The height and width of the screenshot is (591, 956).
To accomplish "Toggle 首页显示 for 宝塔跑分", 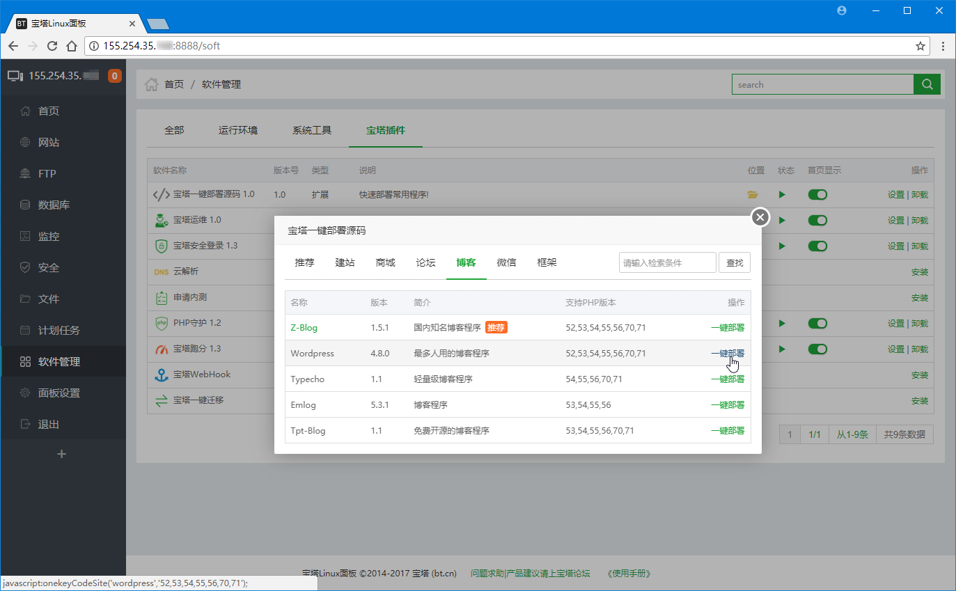I will [817, 349].
